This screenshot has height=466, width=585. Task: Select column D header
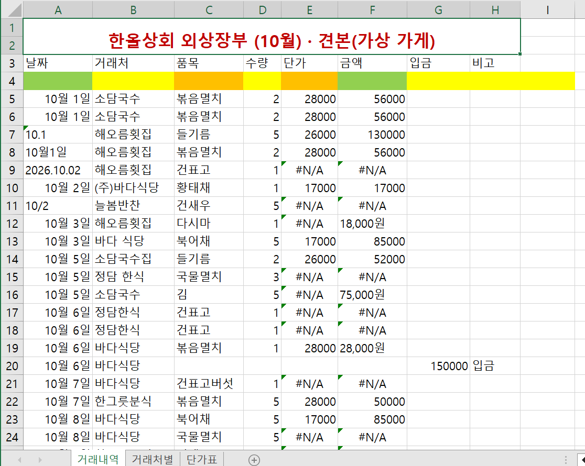(x=262, y=10)
